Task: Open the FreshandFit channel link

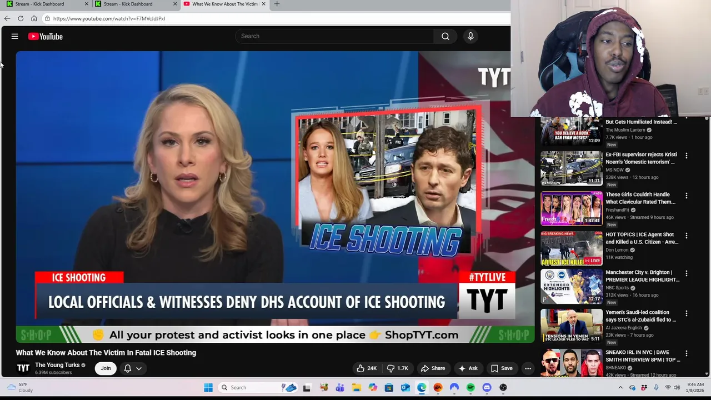Action: click(x=617, y=210)
